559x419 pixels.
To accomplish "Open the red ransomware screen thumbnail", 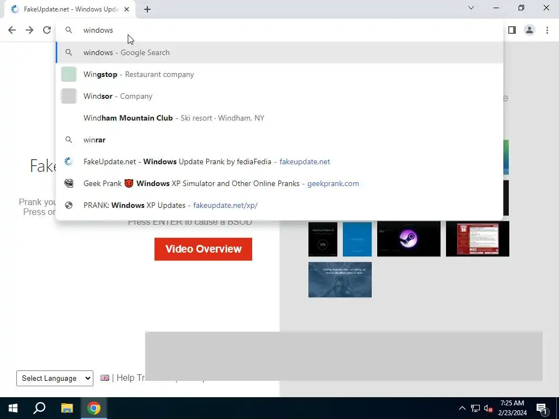I will coord(478,239).
